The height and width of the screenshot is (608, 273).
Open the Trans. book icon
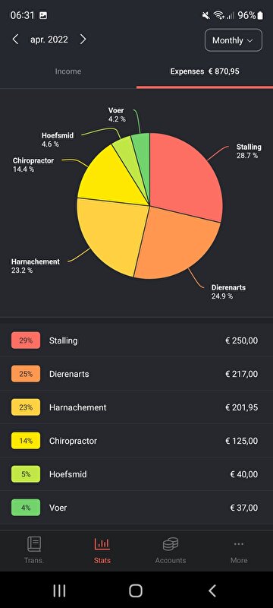(34, 543)
